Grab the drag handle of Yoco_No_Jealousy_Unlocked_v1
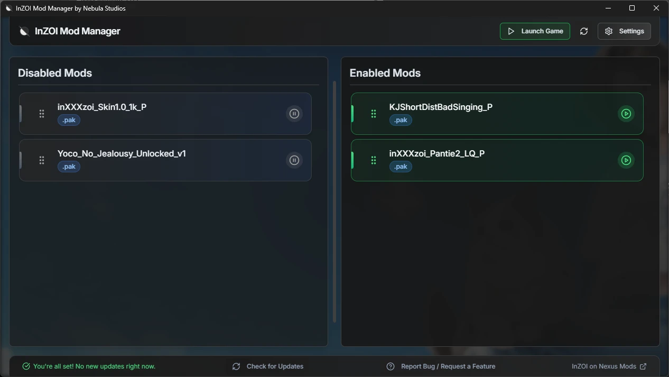Image resolution: width=669 pixels, height=377 pixels. click(42, 160)
